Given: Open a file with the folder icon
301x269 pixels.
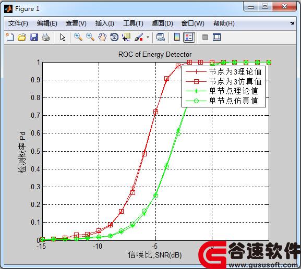Looking at the screenshot, I should [x=22, y=37].
